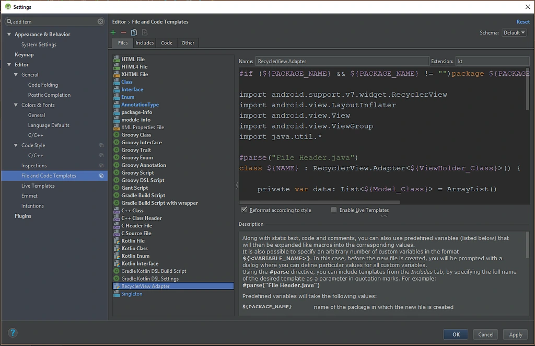The image size is (535, 346).
Task: Collapse the Appearance & Behavior tree node
Action: pos(9,34)
